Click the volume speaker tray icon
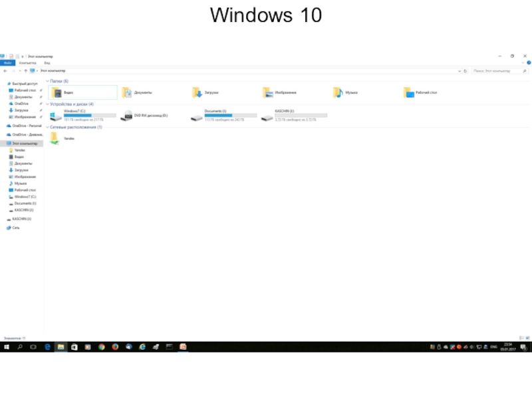Viewport: 532px width, 399px height. pyautogui.click(x=472, y=346)
